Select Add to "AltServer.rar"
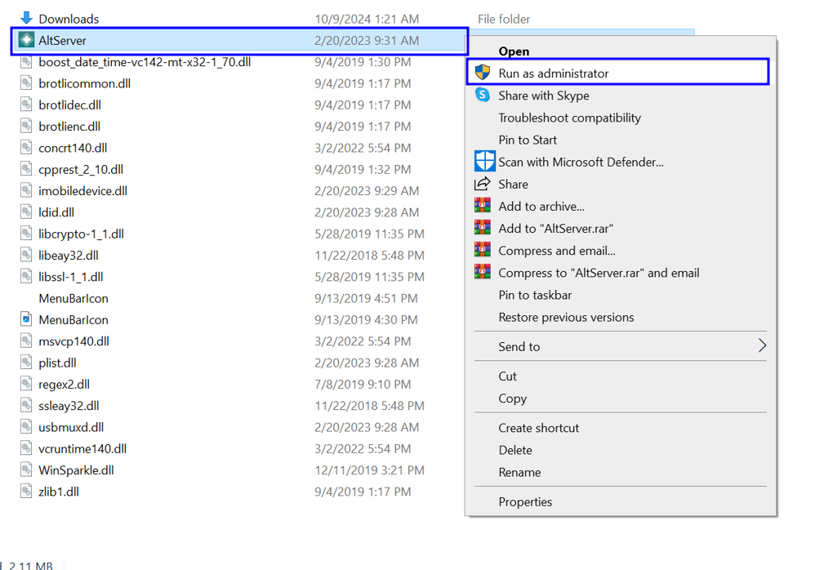 click(x=555, y=229)
